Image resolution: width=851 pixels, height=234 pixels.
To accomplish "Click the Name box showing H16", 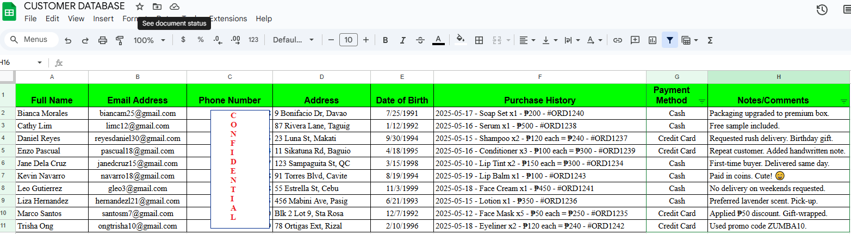I will click(x=21, y=63).
